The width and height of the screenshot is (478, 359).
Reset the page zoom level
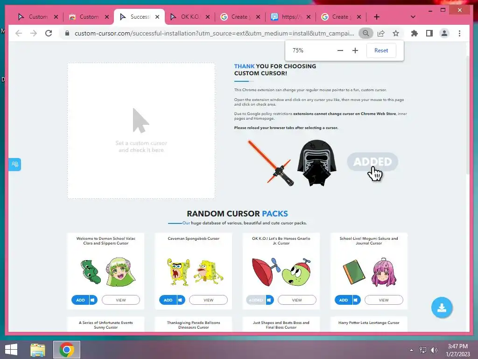coord(381,50)
